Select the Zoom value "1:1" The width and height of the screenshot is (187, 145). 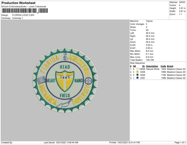point(180,14)
